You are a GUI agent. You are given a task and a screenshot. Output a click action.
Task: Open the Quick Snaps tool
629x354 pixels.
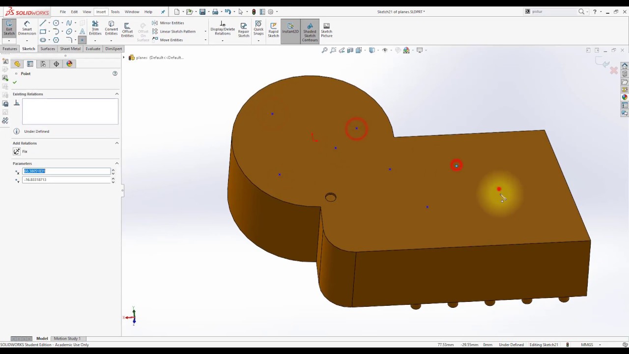click(258, 29)
